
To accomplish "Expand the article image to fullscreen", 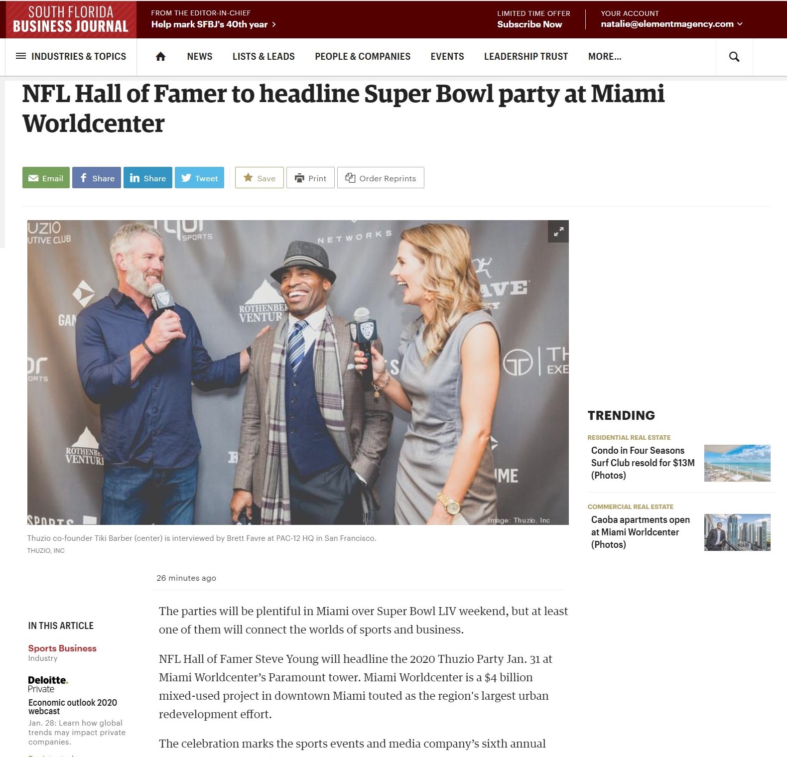I will pyautogui.click(x=558, y=232).
